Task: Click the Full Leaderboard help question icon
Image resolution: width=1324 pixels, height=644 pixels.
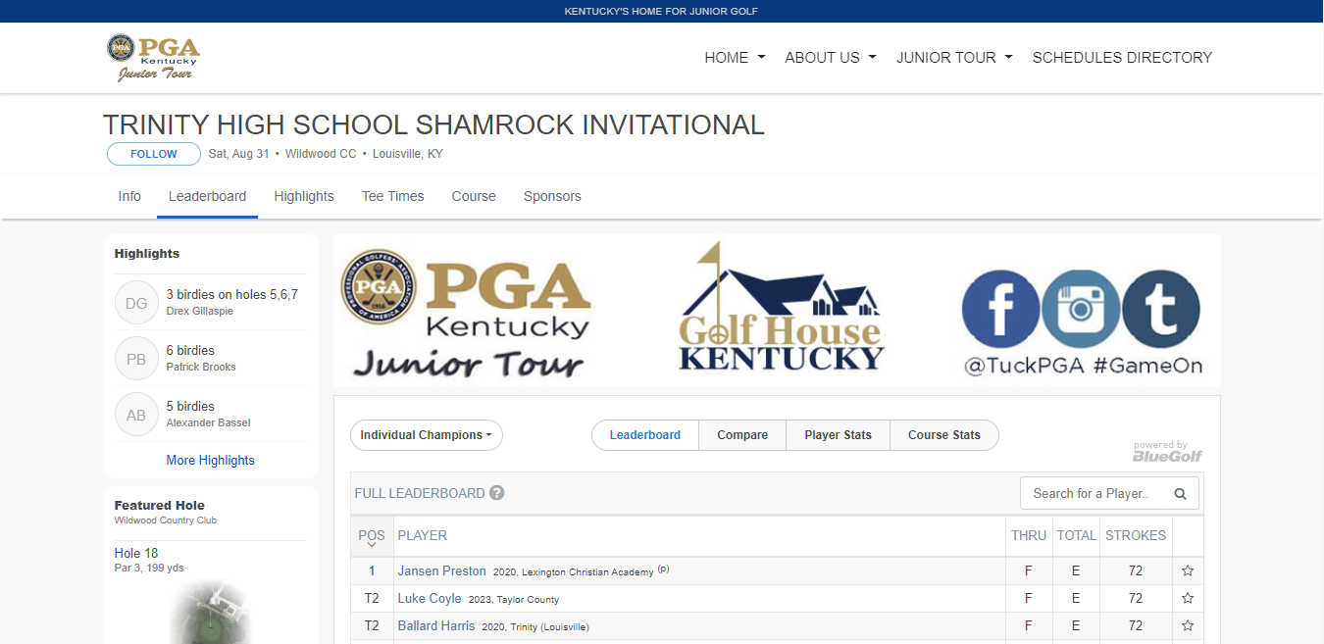Action: [497, 493]
